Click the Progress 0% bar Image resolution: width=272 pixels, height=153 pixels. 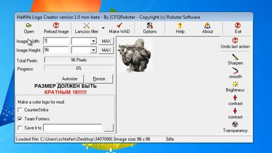tap(79, 68)
